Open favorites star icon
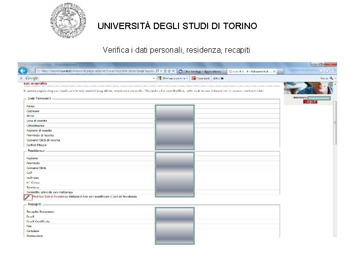Viewport: 355px width, 266px height. point(327,71)
